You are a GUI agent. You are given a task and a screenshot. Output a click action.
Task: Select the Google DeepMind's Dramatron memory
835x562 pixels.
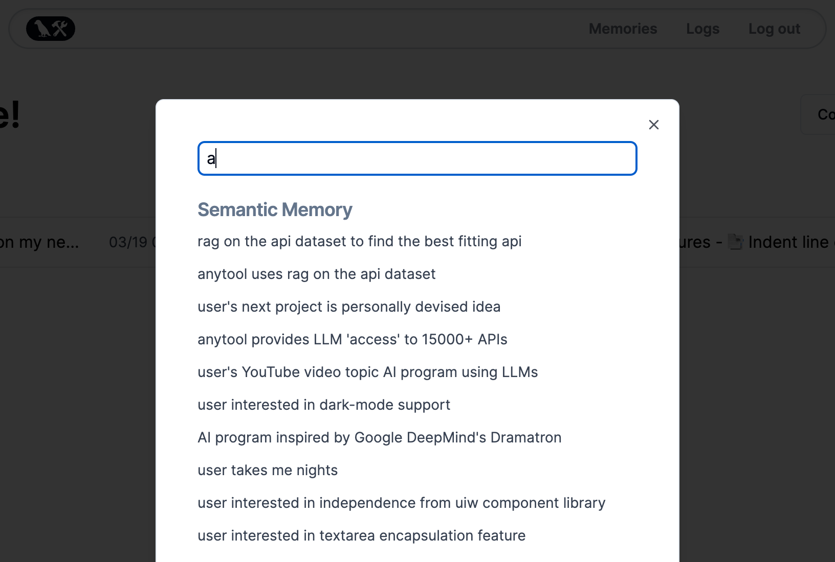[379, 437]
